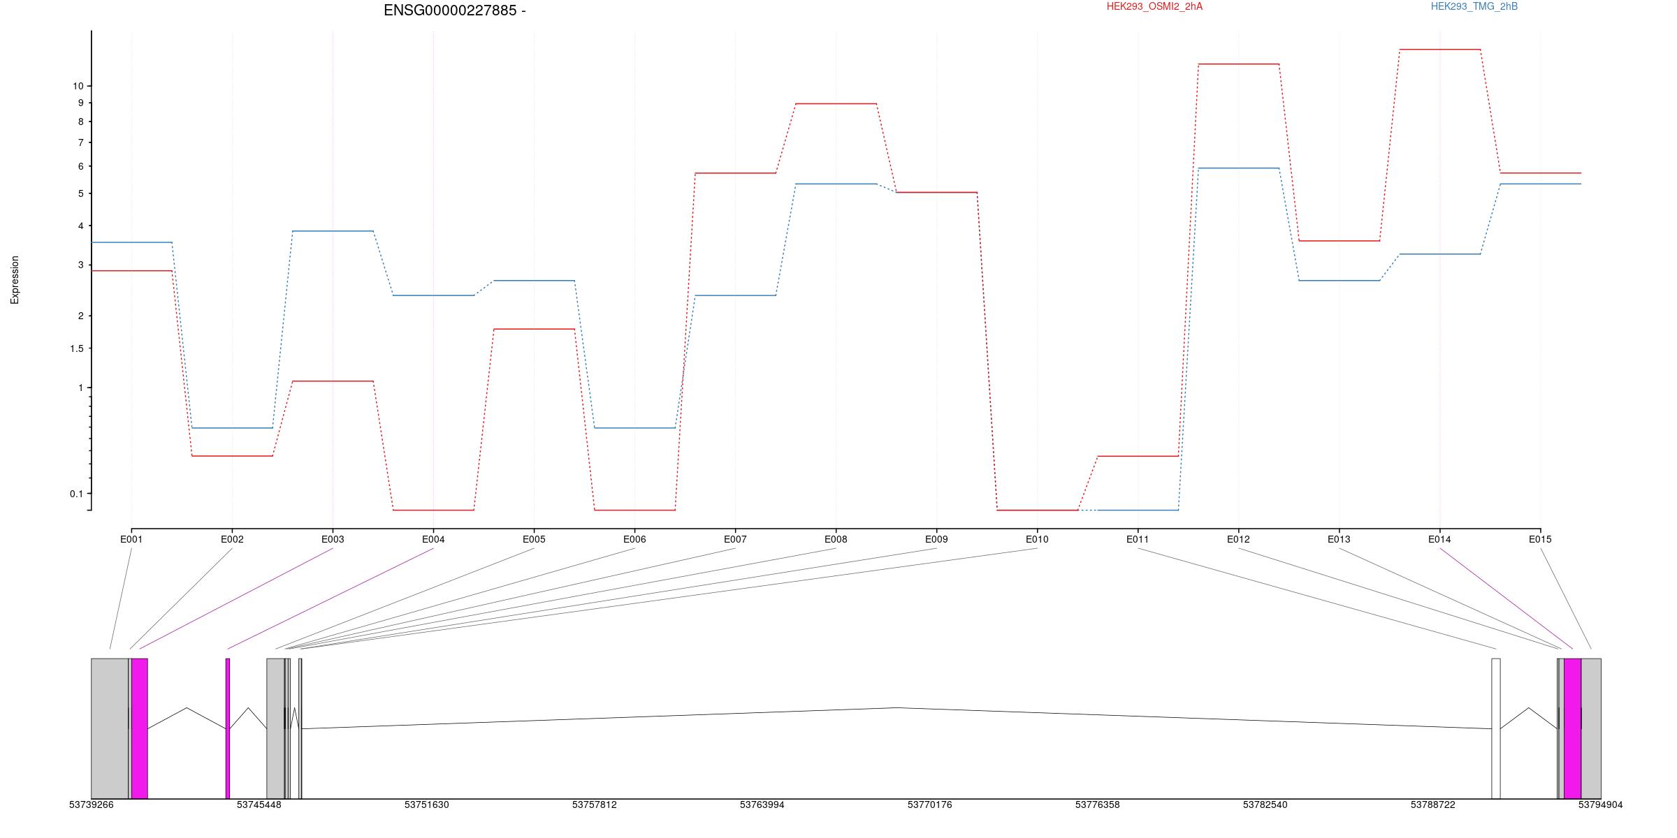Click exon label E013
Image resolution: width=1677 pixels, height=838 pixels.
pos(1339,539)
